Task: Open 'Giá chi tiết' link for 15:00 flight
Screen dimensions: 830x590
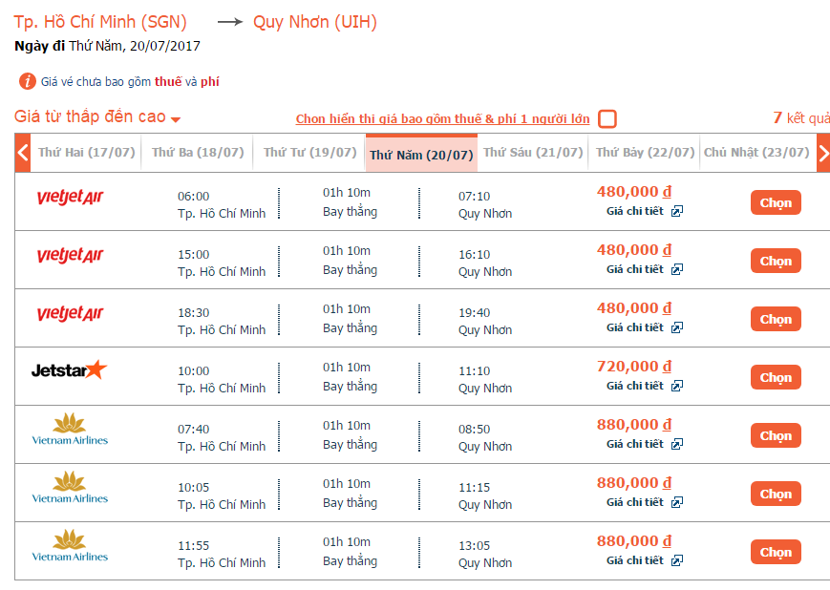Action: [634, 269]
